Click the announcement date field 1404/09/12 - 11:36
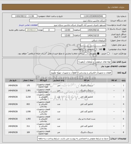The height and width of the screenshot is (144, 131). click(24, 16)
